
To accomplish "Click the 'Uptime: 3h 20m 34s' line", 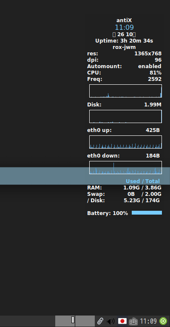I will click(x=124, y=41).
